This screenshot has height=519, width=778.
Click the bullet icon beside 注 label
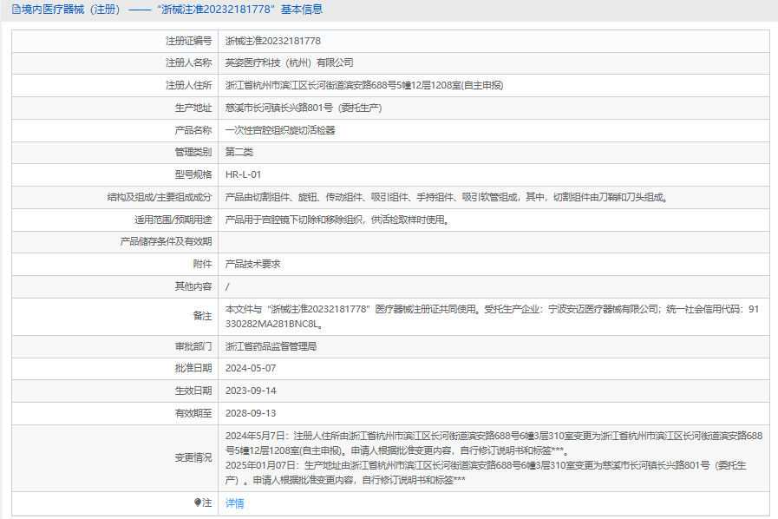(198, 503)
